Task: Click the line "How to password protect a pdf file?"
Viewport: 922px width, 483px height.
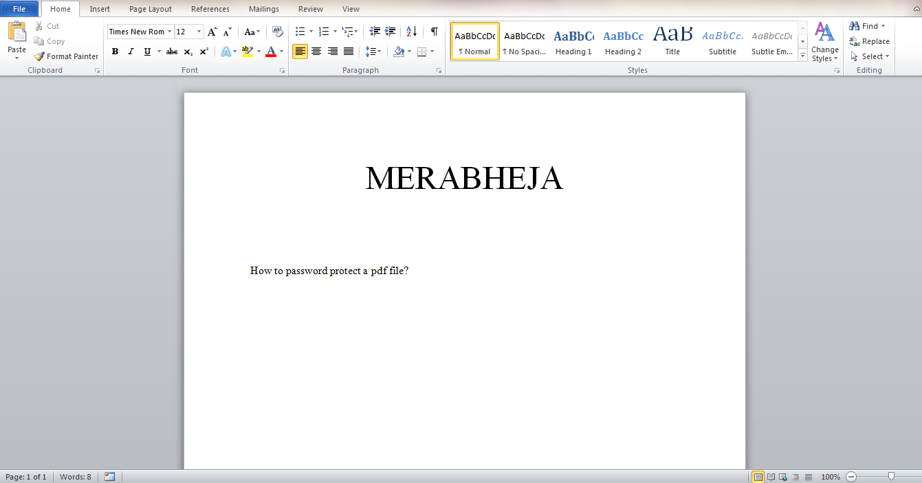Action: click(x=329, y=271)
